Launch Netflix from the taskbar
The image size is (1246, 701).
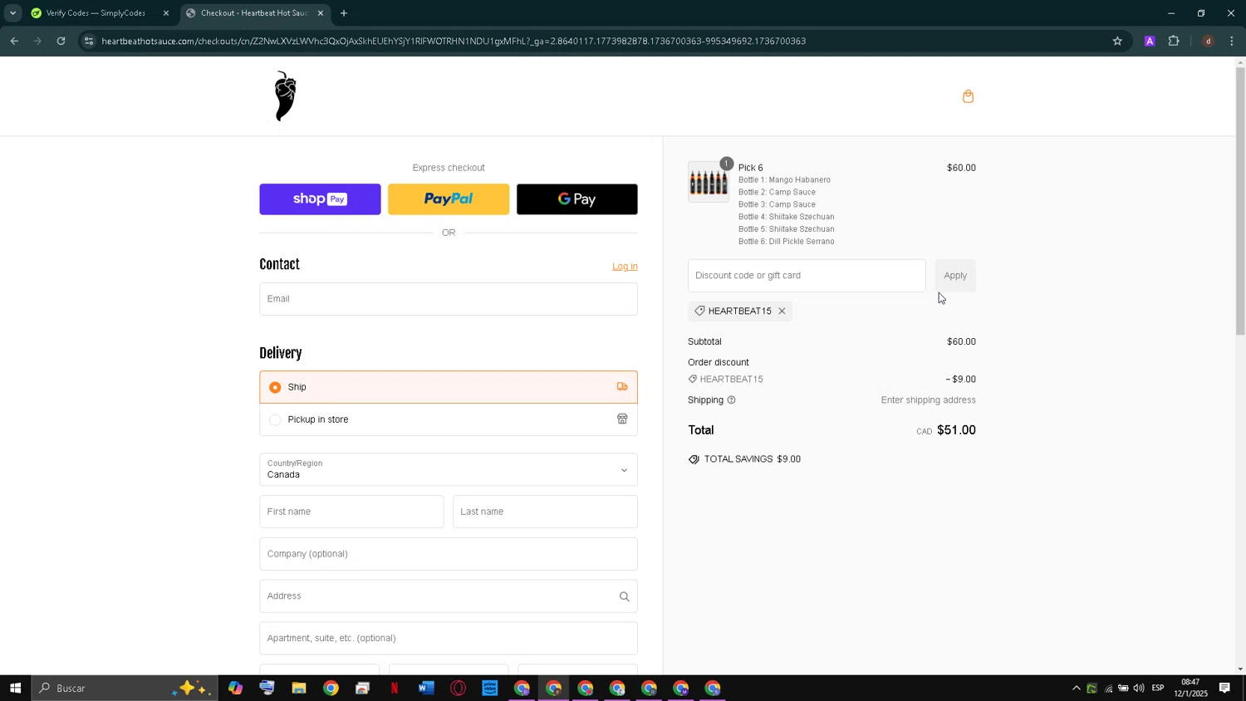(395, 688)
